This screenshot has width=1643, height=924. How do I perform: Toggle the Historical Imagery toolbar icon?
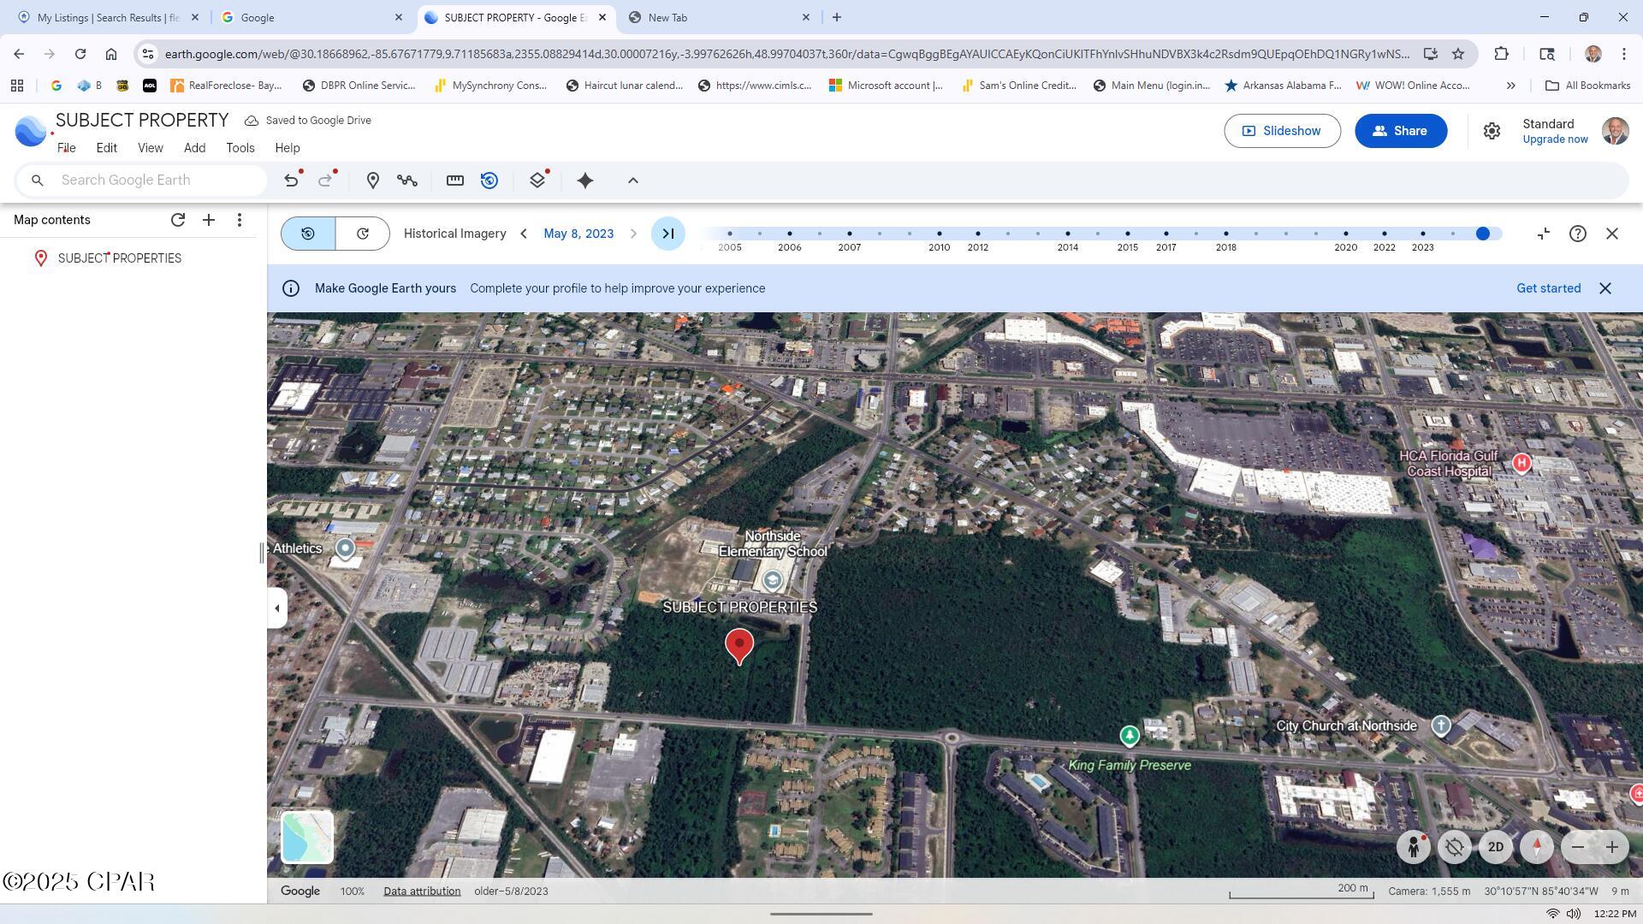489,181
